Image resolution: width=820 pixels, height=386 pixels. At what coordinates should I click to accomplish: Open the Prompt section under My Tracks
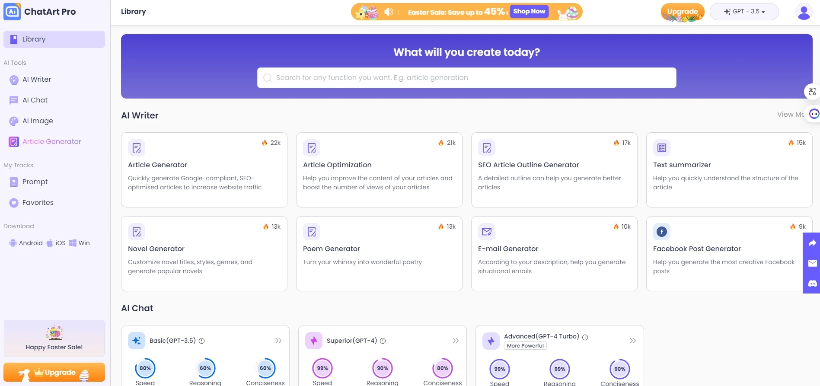[x=35, y=182]
